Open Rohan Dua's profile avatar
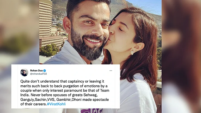The width and height of the screenshot is (201, 113). click(24, 72)
